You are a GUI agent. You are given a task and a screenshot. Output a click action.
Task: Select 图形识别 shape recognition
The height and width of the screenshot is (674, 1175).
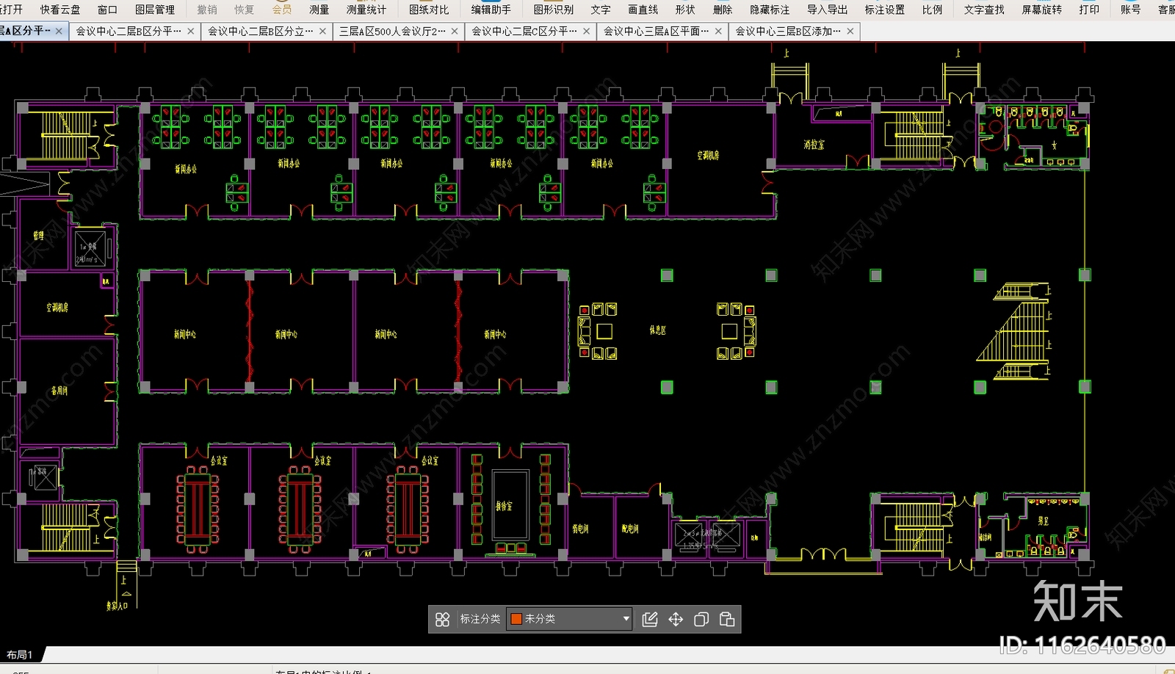554,10
